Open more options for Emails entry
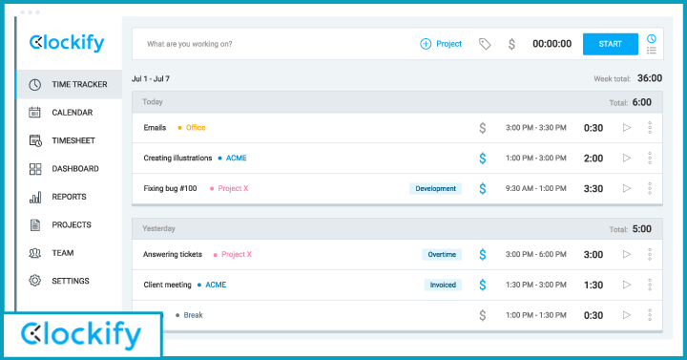The width and height of the screenshot is (687, 360). 650,128
